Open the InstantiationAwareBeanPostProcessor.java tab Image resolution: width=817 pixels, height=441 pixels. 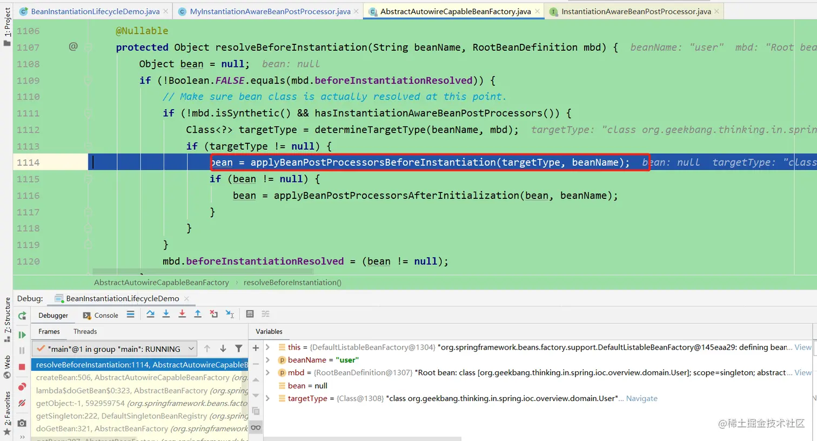tap(636, 11)
